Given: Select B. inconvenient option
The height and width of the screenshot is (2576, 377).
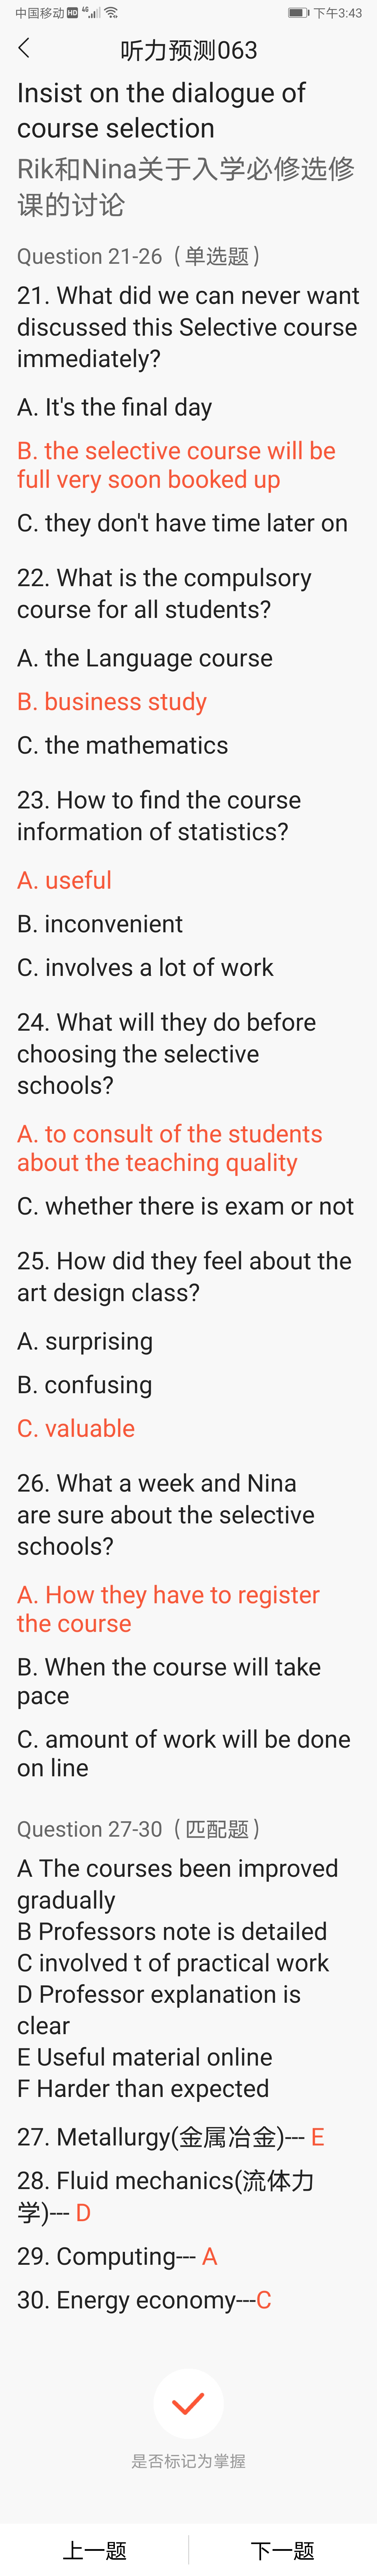Looking at the screenshot, I should pyautogui.click(x=100, y=923).
